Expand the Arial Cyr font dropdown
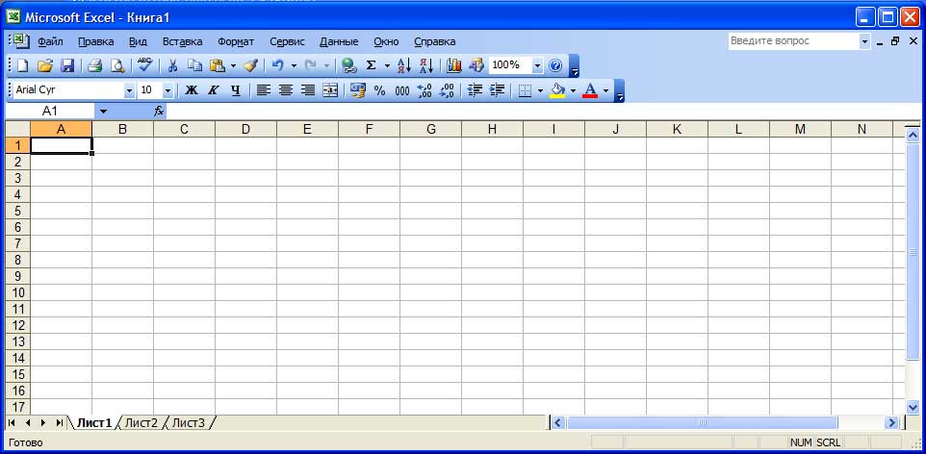 coord(130,90)
